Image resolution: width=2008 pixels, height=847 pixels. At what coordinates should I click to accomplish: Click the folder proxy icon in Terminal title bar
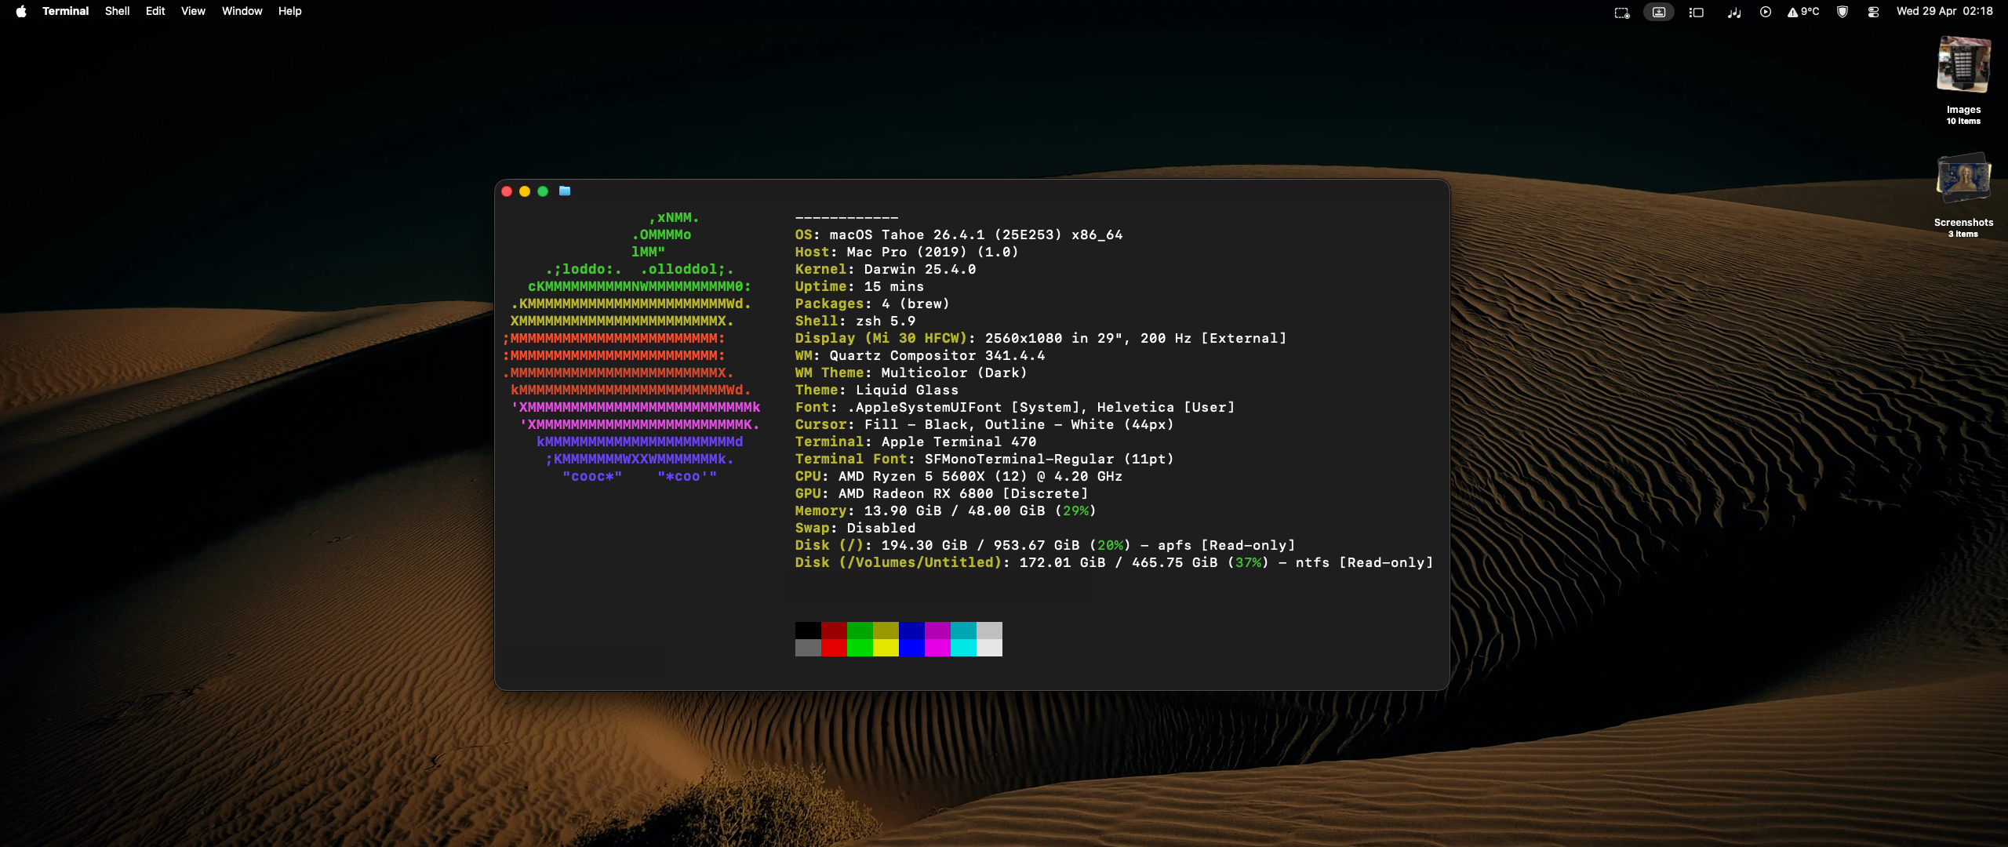(564, 191)
